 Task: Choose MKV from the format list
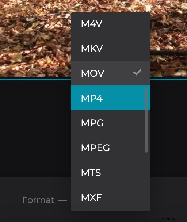[111, 49]
